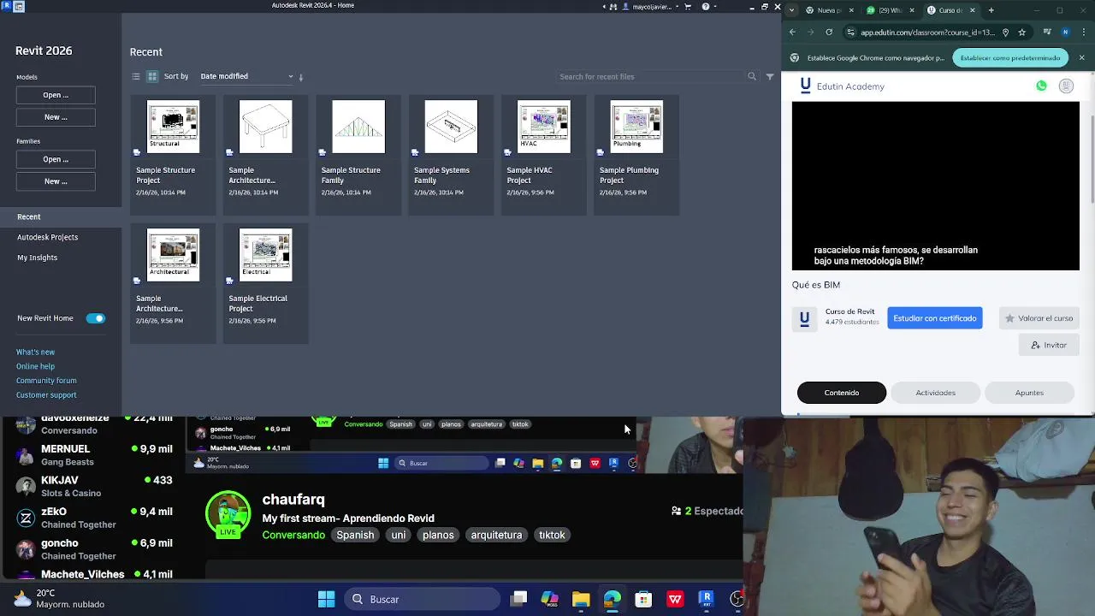Dismiss the Chrome default browser banner
Image resolution: width=1095 pixels, height=616 pixels.
tap(1081, 57)
